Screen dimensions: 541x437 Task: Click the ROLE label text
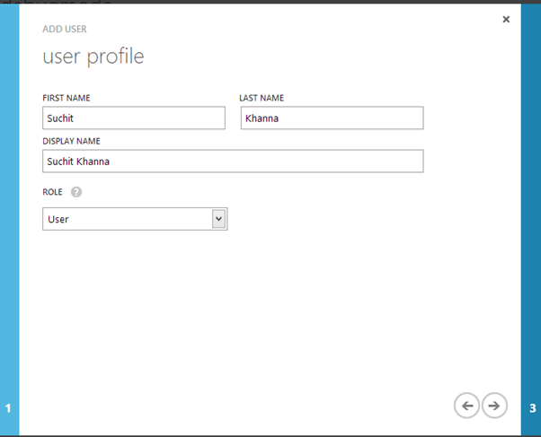coord(53,192)
